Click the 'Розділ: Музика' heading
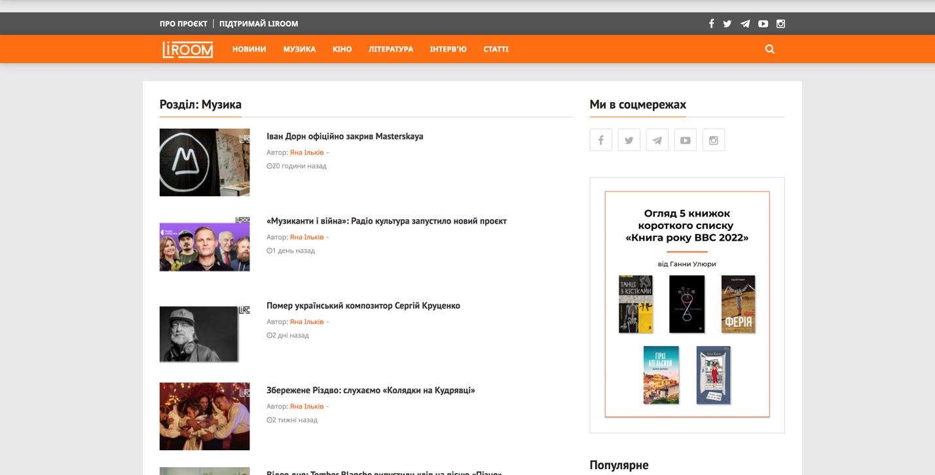Image resolution: width=935 pixels, height=475 pixels. pyautogui.click(x=200, y=105)
